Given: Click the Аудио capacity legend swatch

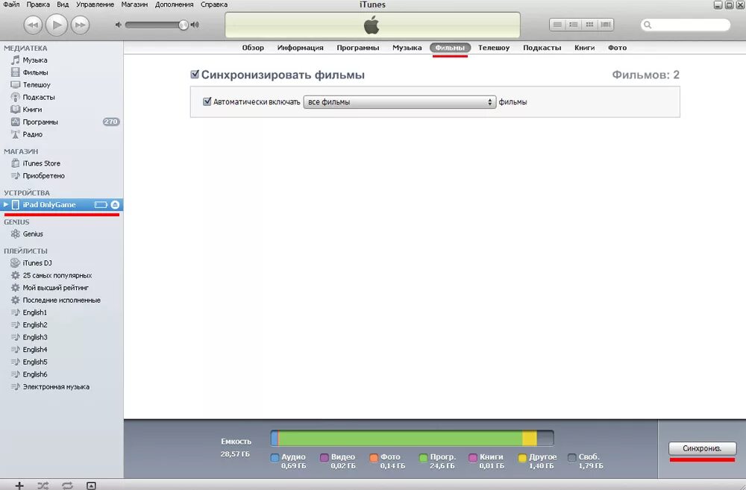Looking at the screenshot, I should 275,458.
